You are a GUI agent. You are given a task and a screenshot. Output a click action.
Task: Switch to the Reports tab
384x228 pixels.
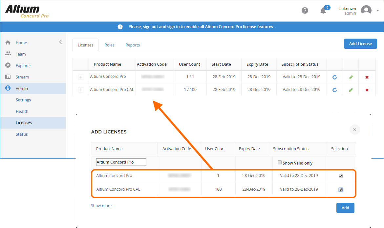133,45
